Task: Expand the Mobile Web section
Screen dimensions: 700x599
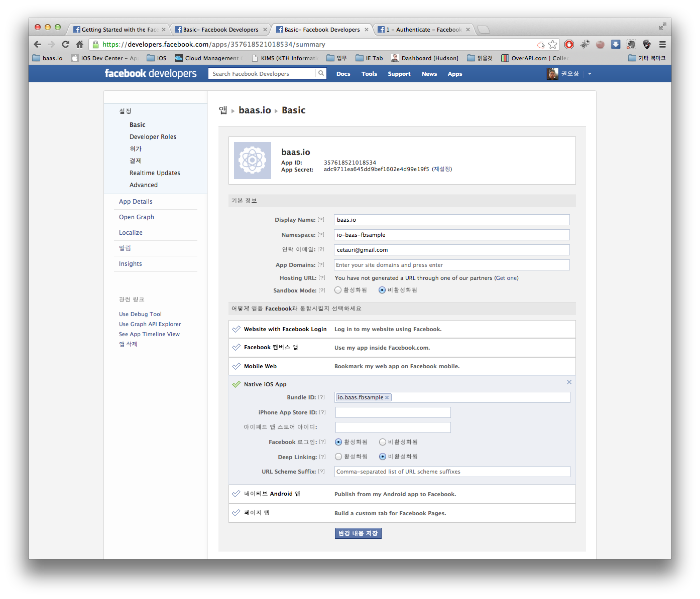Action: click(402, 366)
